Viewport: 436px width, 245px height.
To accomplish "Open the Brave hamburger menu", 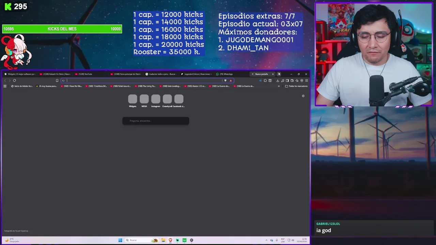I will 306,81.
